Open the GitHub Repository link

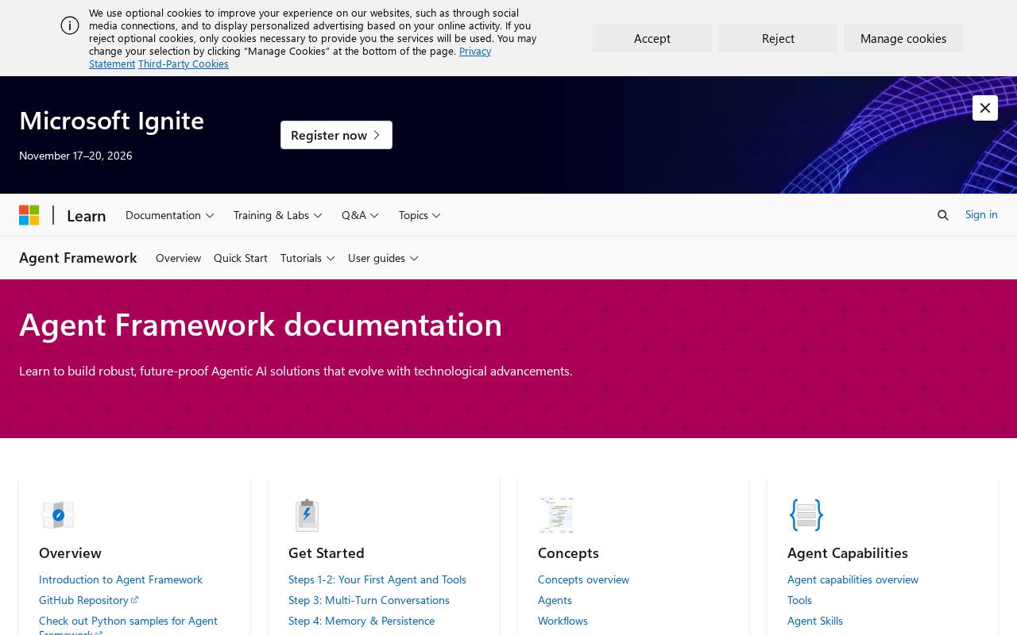88,600
